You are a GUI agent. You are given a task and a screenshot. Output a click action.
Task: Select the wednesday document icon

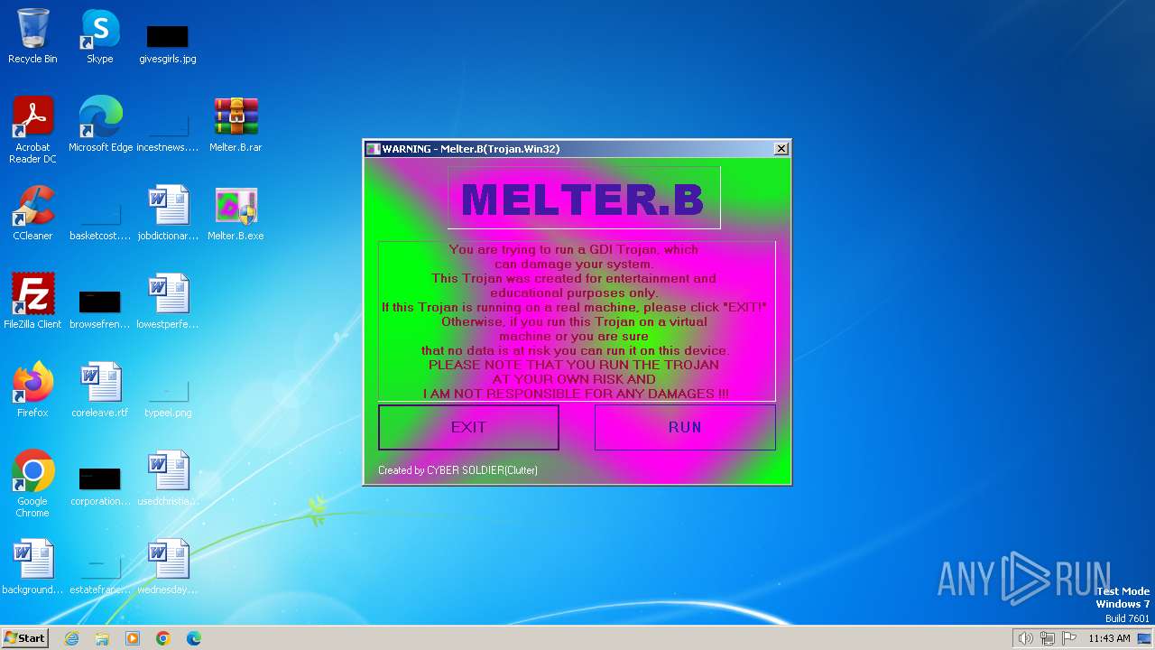(x=168, y=567)
